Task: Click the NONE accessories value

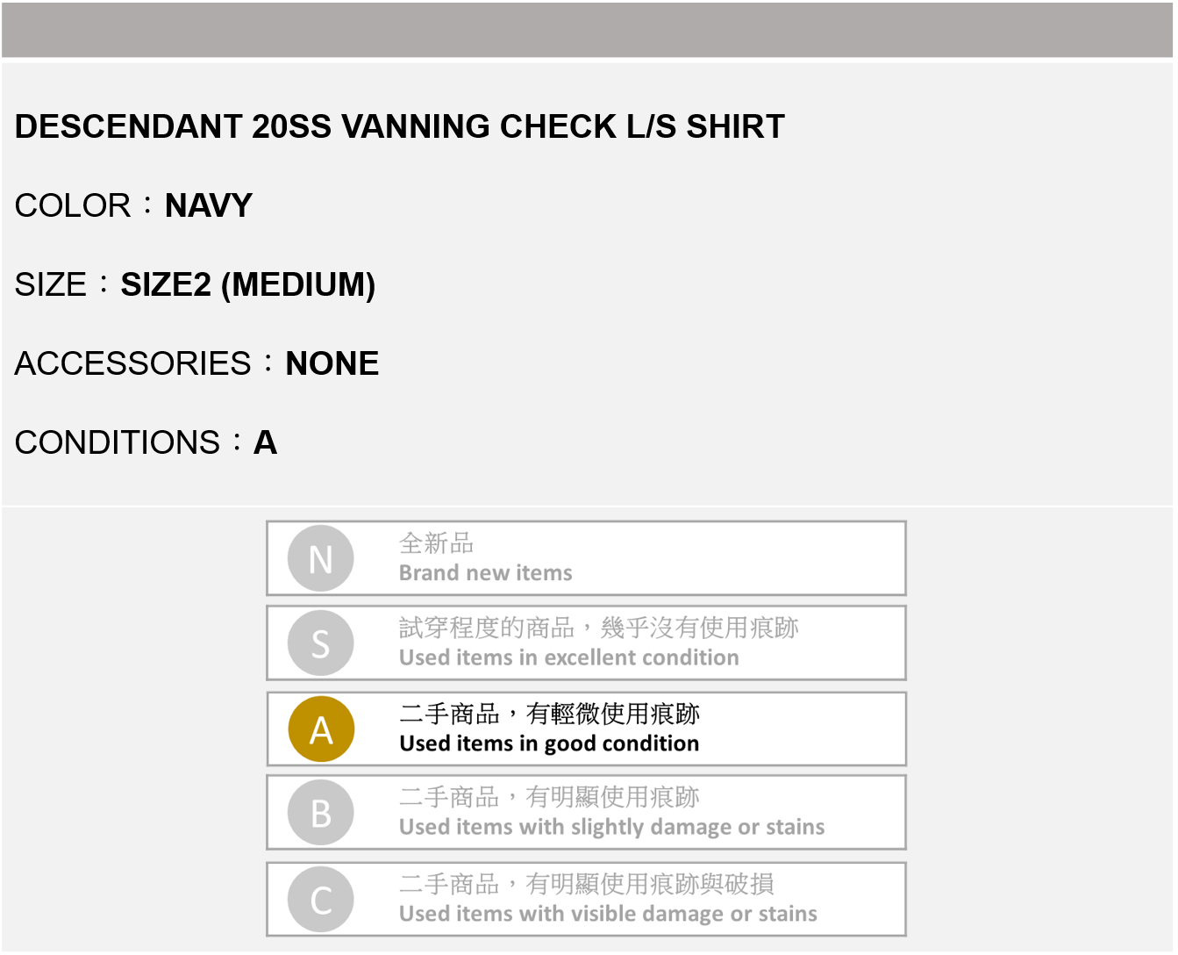Action: pyautogui.click(x=332, y=364)
